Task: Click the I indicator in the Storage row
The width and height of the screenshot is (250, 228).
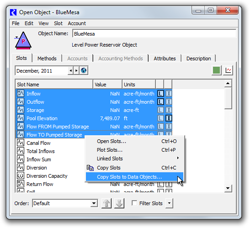Action: tap(169, 110)
